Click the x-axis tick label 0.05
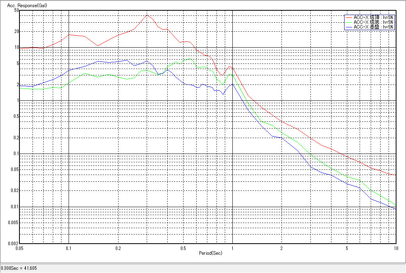 pyautogui.click(x=20, y=248)
